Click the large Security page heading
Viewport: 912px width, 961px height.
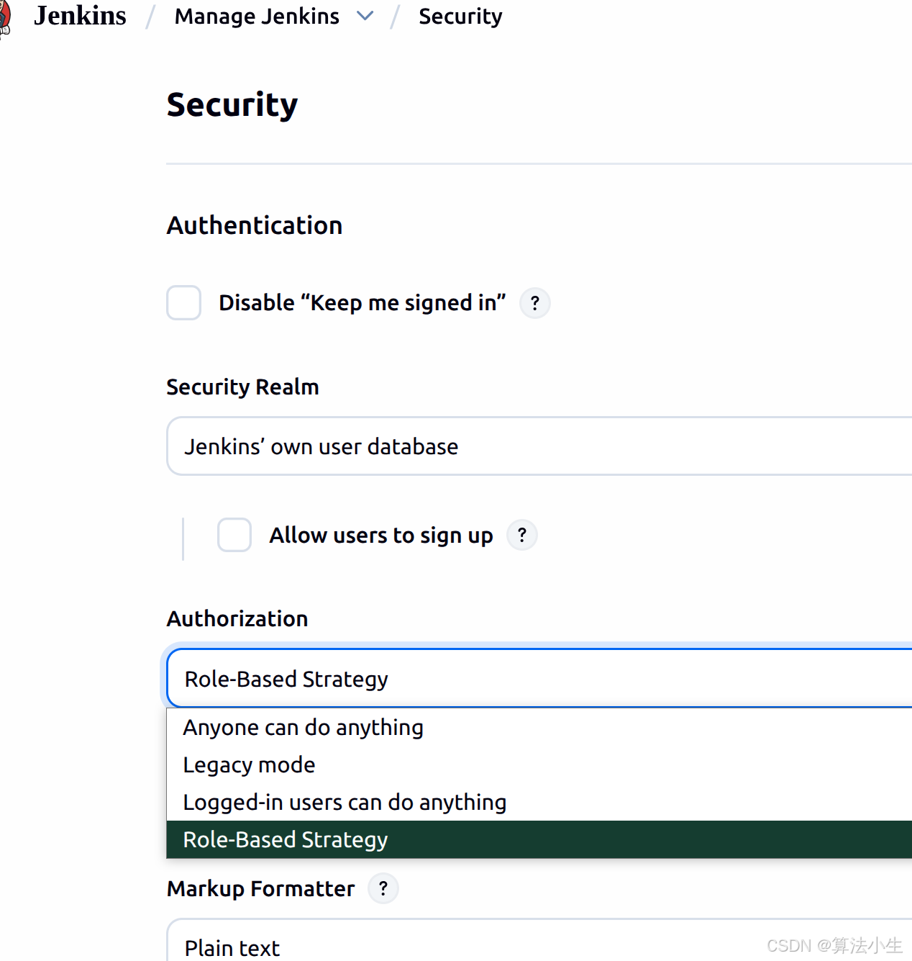tap(232, 105)
